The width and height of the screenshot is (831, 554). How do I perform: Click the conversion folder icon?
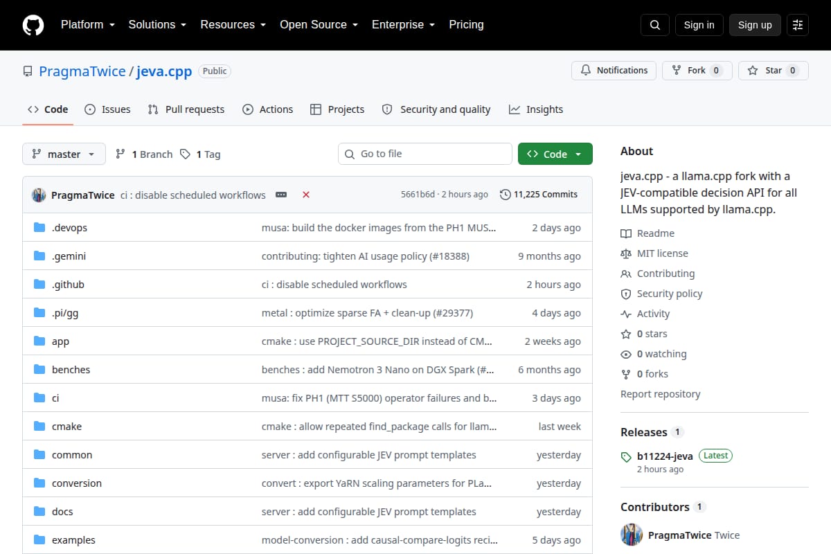(x=39, y=483)
